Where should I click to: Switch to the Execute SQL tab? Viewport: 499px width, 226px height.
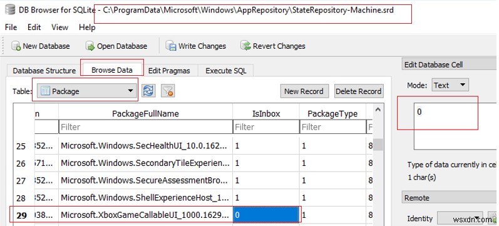tap(226, 71)
